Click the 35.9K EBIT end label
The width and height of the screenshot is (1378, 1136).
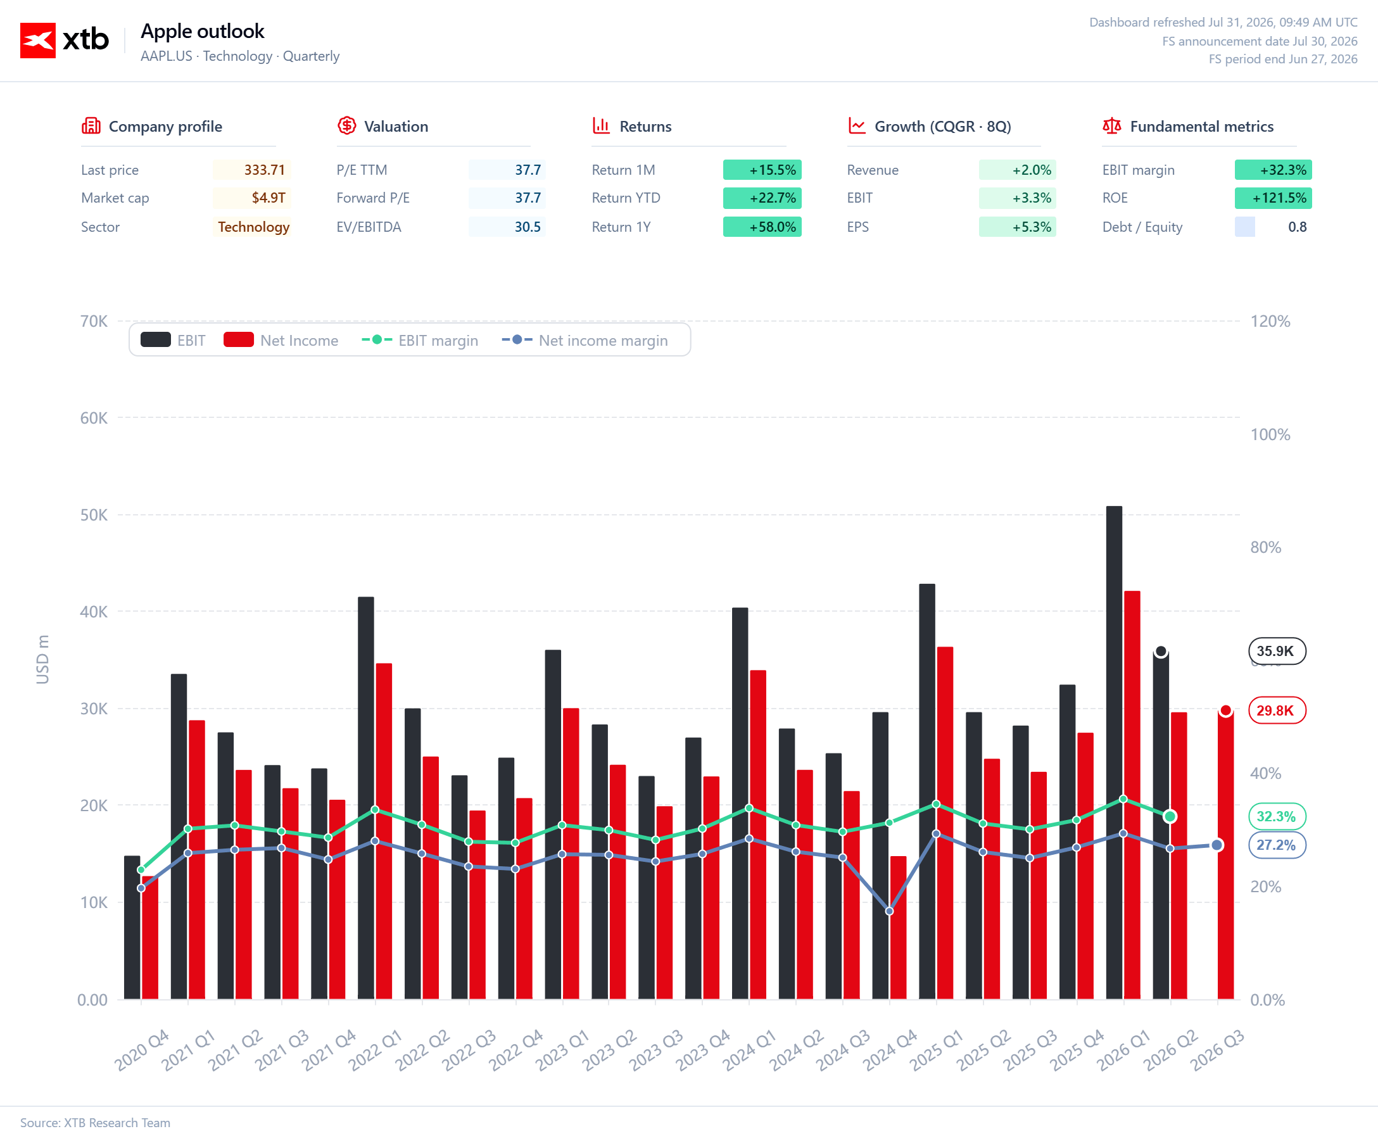point(1277,651)
